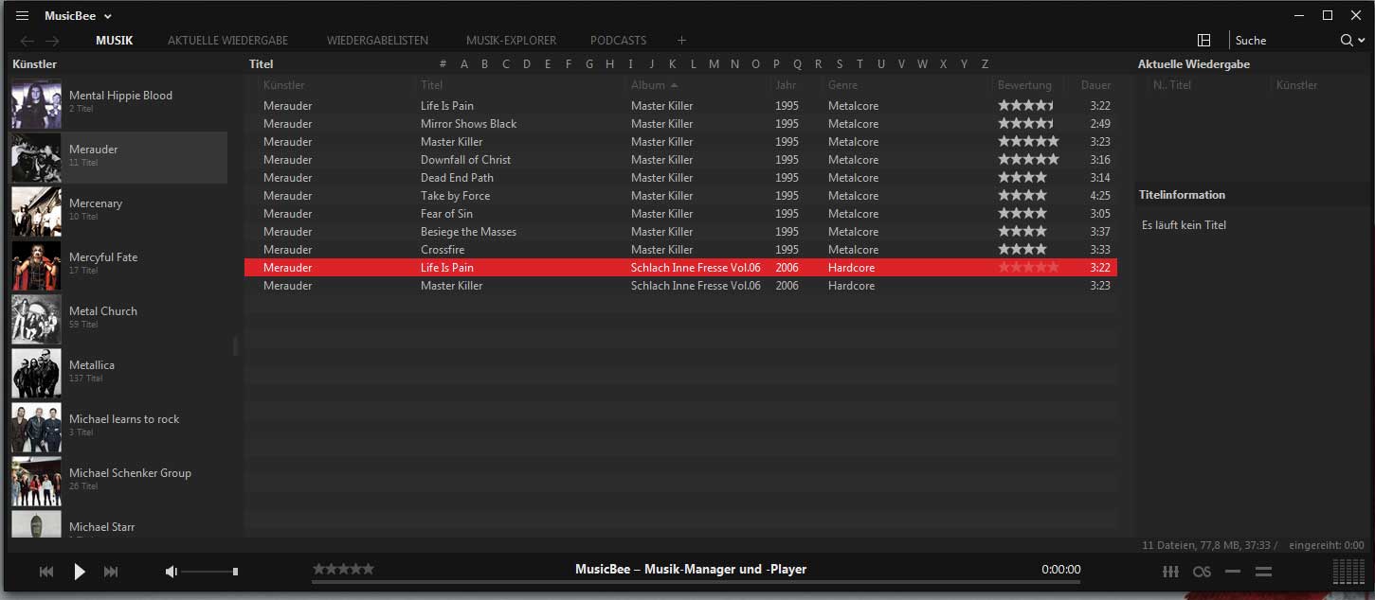This screenshot has width=1375, height=600.
Task: Click into the Suche search field
Action: coord(1283,41)
